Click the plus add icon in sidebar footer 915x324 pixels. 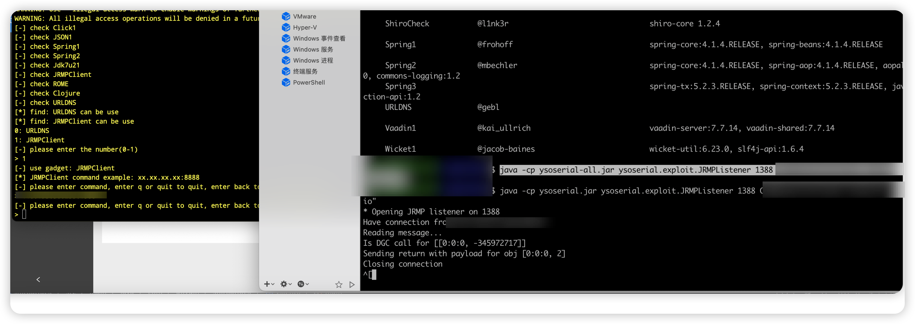[267, 284]
